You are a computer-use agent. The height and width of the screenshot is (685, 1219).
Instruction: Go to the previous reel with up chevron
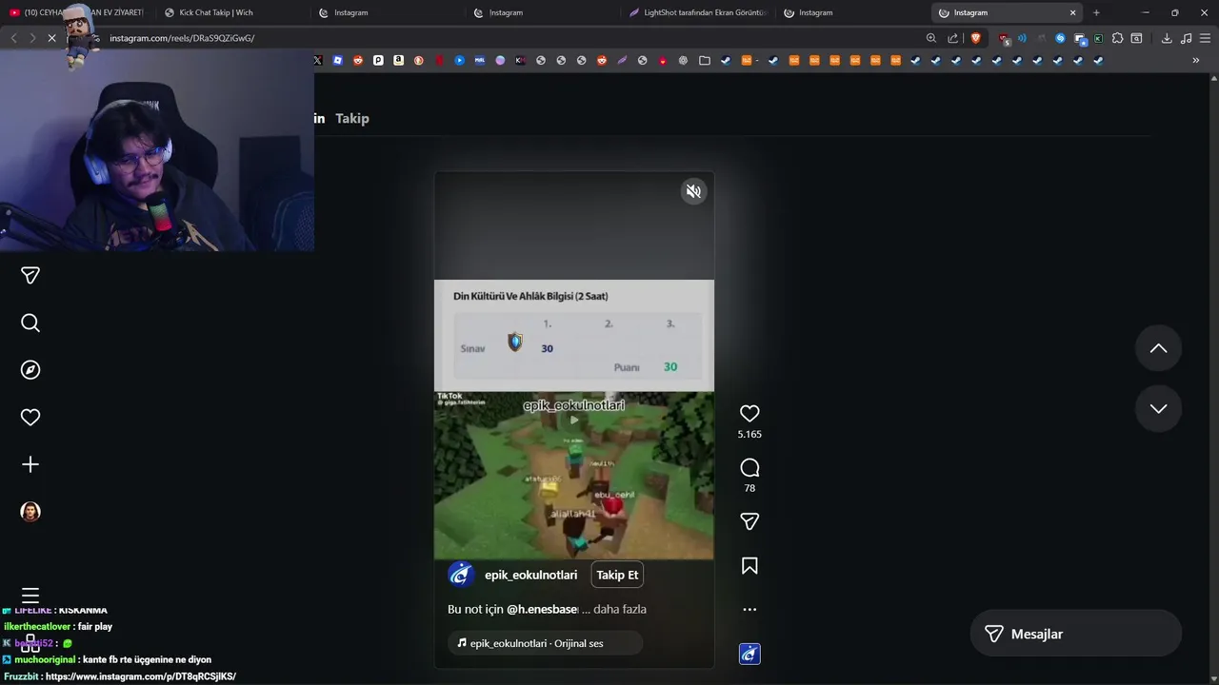1158,348
